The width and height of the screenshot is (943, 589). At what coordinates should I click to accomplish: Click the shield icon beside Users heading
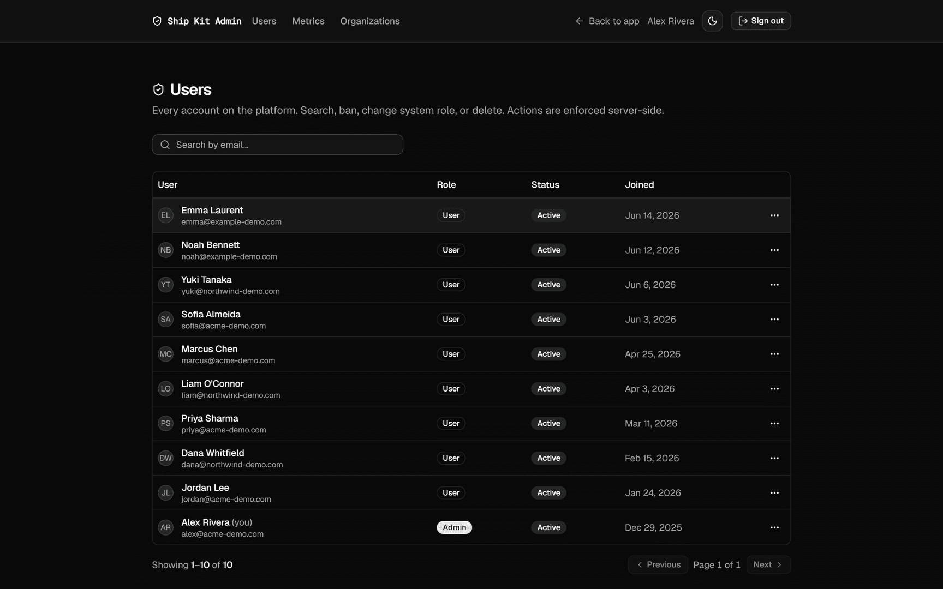coord(158,89)
